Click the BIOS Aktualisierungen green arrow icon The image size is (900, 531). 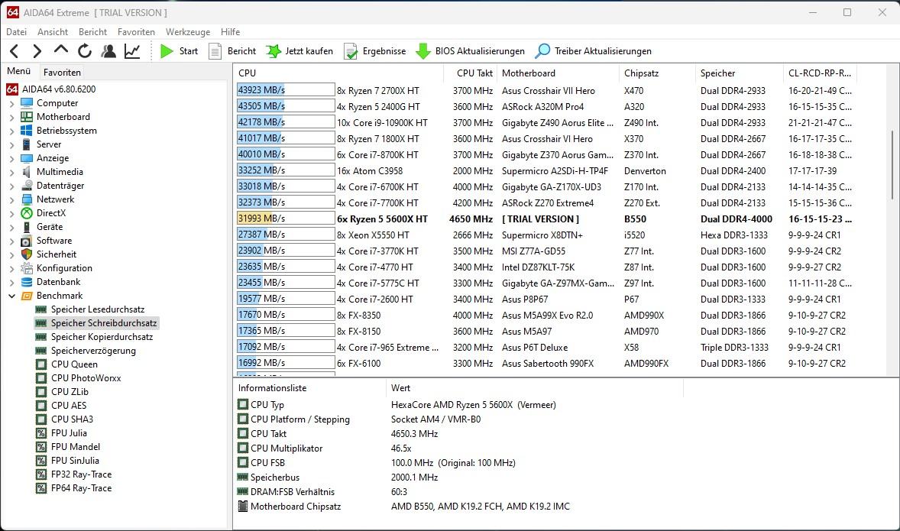pos(423,51)
